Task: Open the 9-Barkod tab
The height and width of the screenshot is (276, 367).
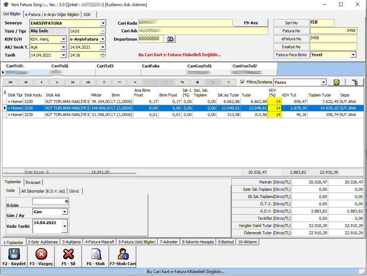Action: click(226, 242)
